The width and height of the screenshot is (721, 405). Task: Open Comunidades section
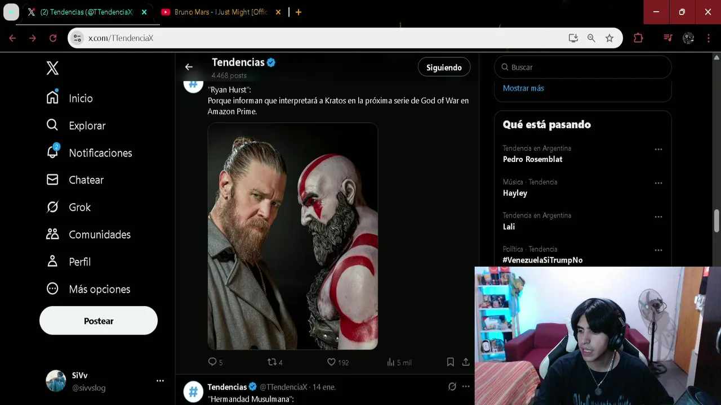coord(88,235)
